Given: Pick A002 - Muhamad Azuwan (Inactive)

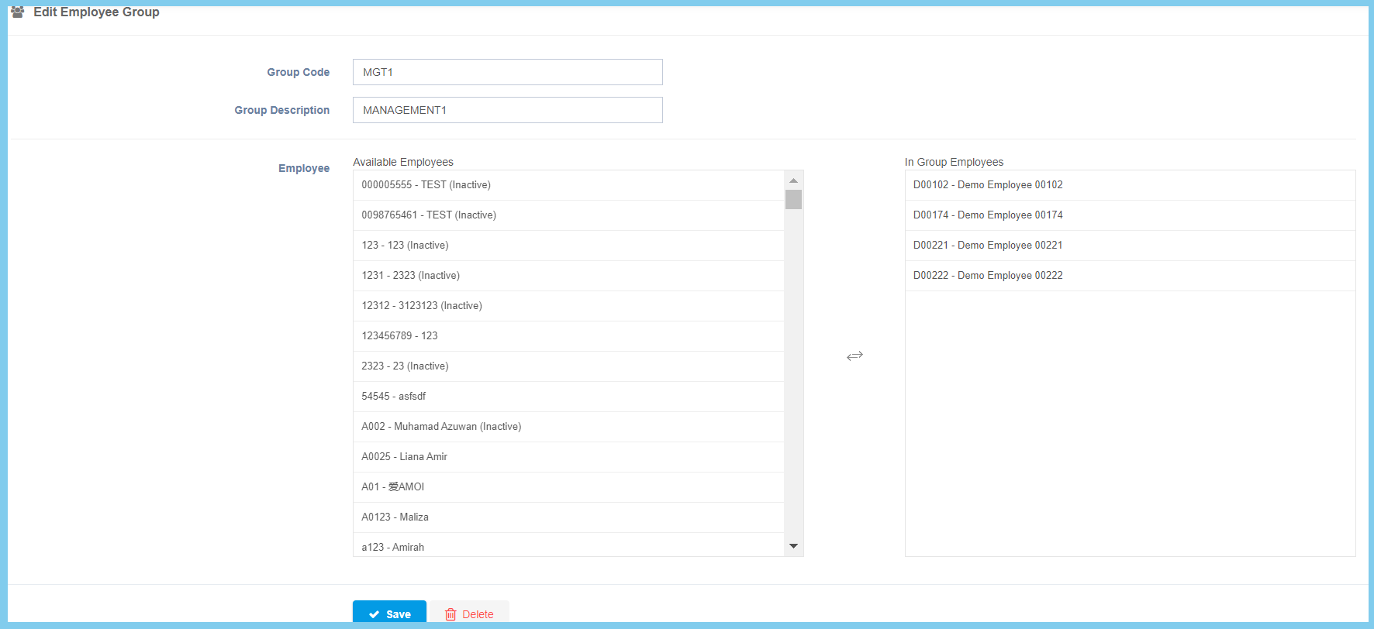Looking at the screenshot, I should click(568, 427).
